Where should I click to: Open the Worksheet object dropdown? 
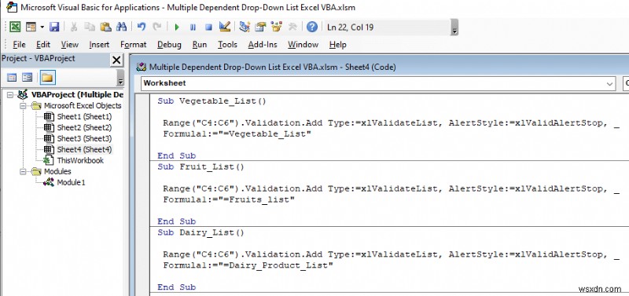tap(610, 84)
